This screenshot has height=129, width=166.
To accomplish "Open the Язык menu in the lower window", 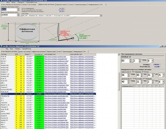I will coord(11,49).
